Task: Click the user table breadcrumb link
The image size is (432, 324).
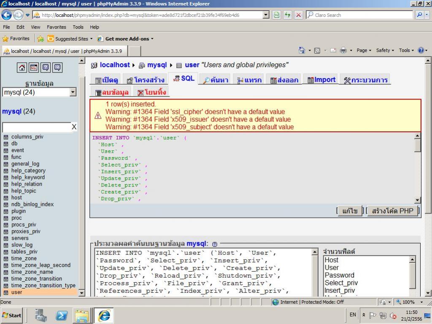Action: (x=192, y=65)
